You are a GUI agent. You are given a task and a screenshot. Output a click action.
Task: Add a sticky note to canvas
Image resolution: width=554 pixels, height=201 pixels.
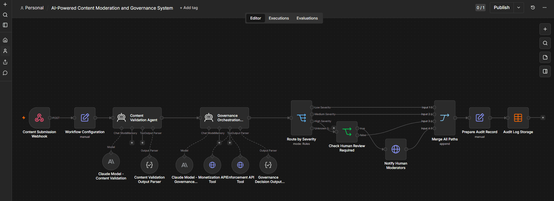(x=545, y=57)
